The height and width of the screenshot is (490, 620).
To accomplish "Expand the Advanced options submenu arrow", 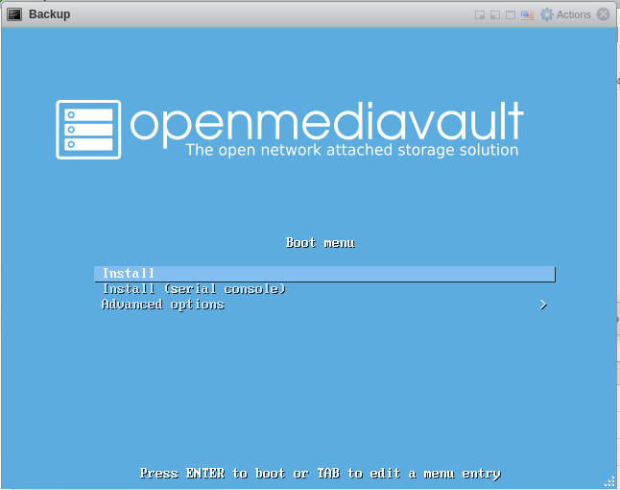I will (x=543, y=305).
